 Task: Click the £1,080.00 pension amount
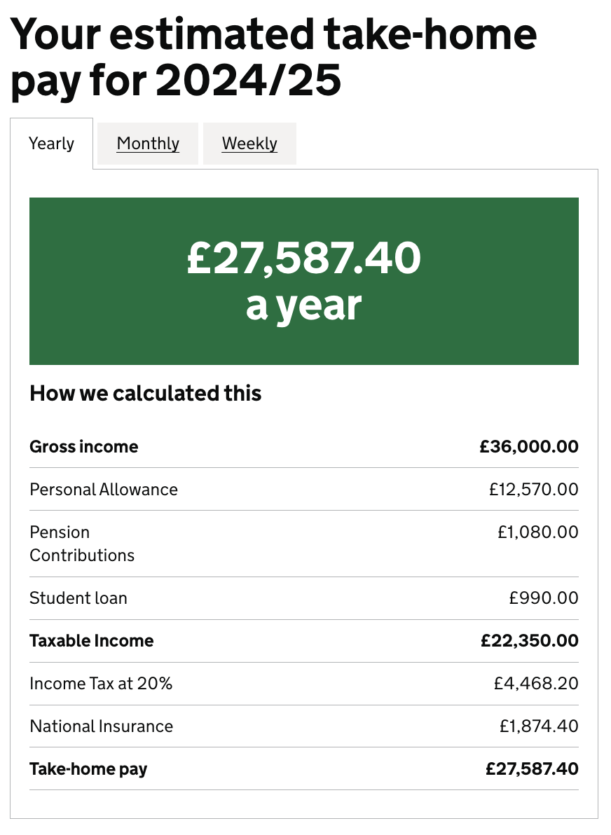tap(538, 532)
